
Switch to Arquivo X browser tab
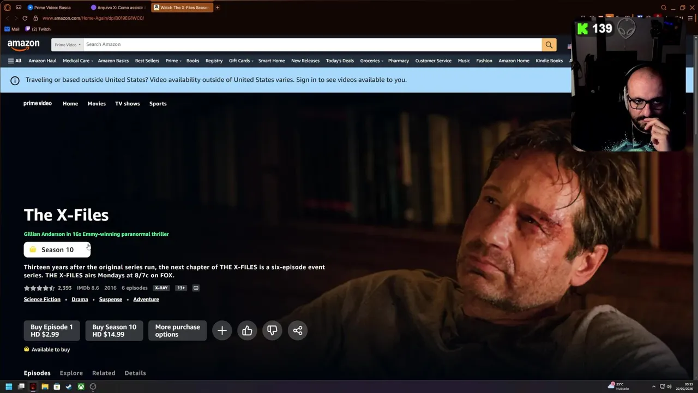[x=117, y=8]
